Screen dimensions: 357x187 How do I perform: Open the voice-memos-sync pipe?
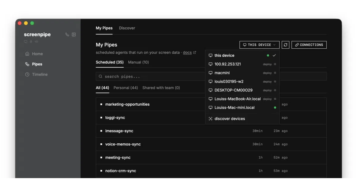click(211, 144)
